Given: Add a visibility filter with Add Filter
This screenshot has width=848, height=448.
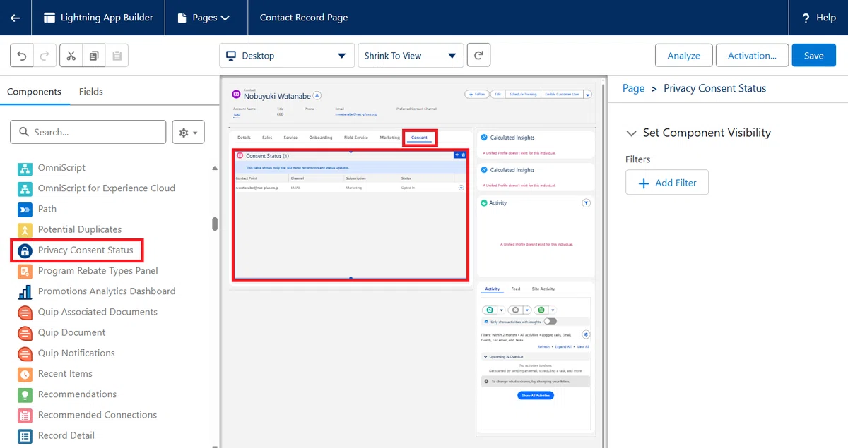Looking at the screenshot, I should tap(667, 183).
